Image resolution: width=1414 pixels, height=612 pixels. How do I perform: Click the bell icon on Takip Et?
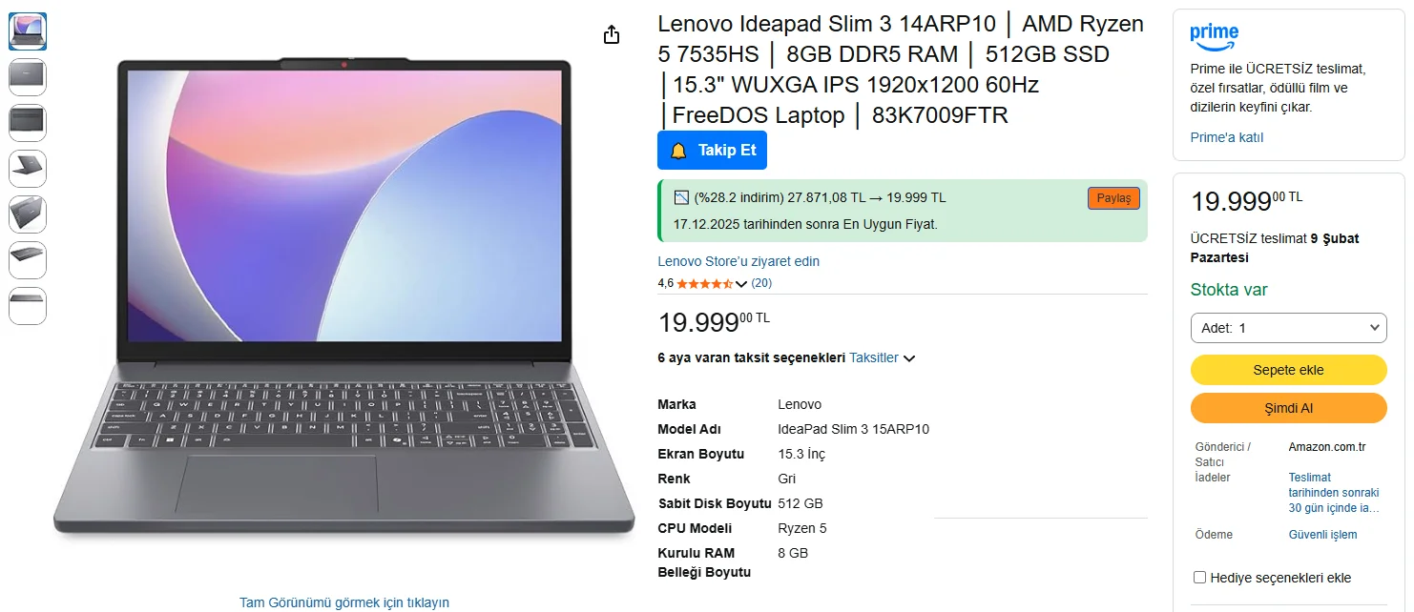pyautogui.click(x=678, y=151)
